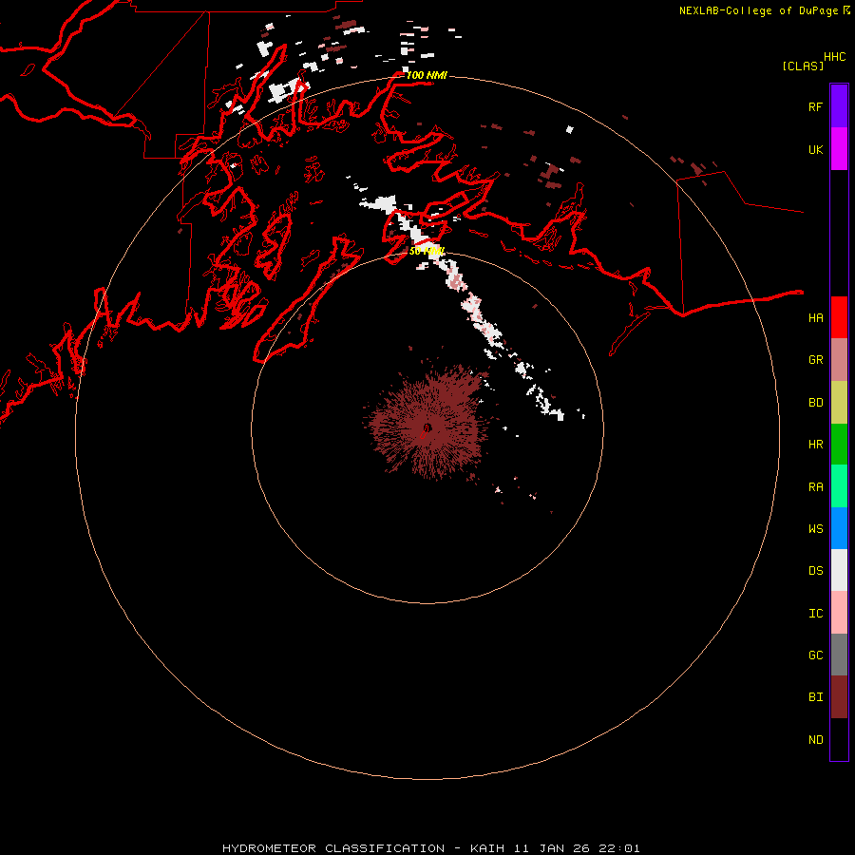Click the HA legend label
The image size is (855, 855).
coord(815,318)
